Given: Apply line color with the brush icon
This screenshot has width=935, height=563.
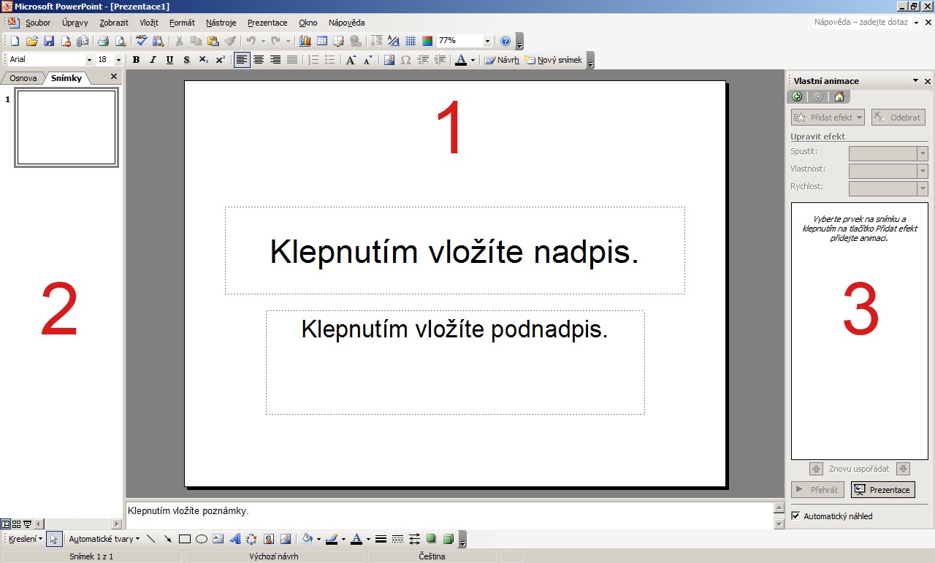Looking at the screenshot, I should 332,539.
